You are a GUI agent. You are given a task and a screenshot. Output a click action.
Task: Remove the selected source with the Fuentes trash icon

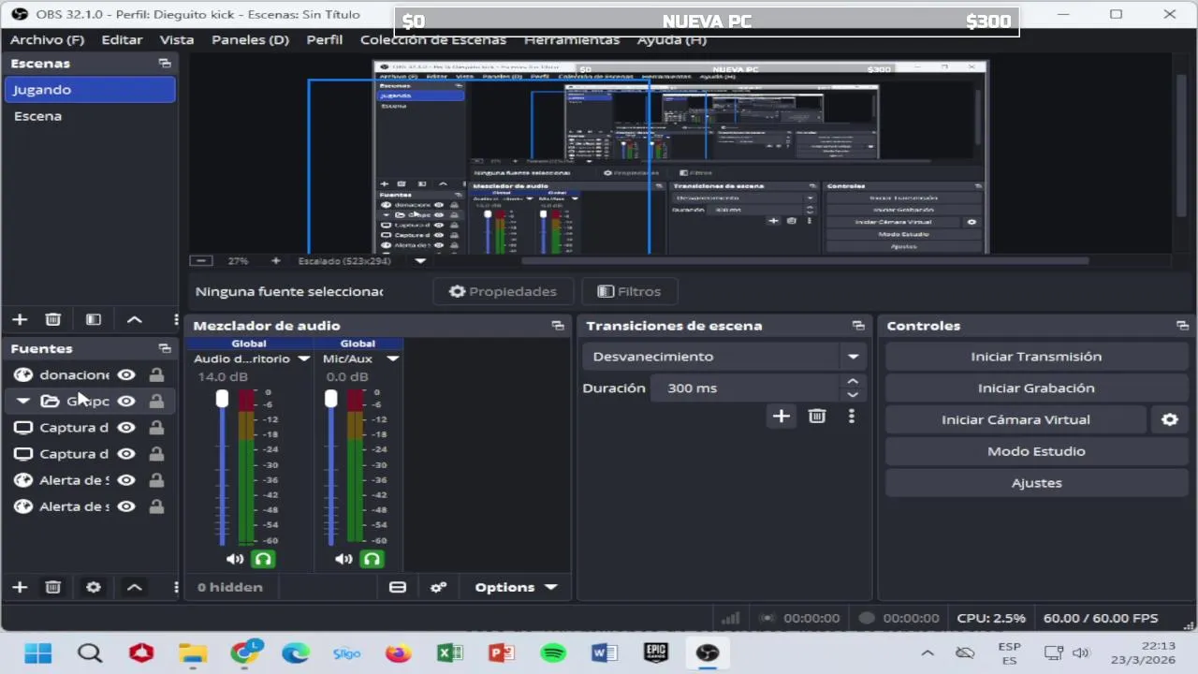(x=53, y=587)
